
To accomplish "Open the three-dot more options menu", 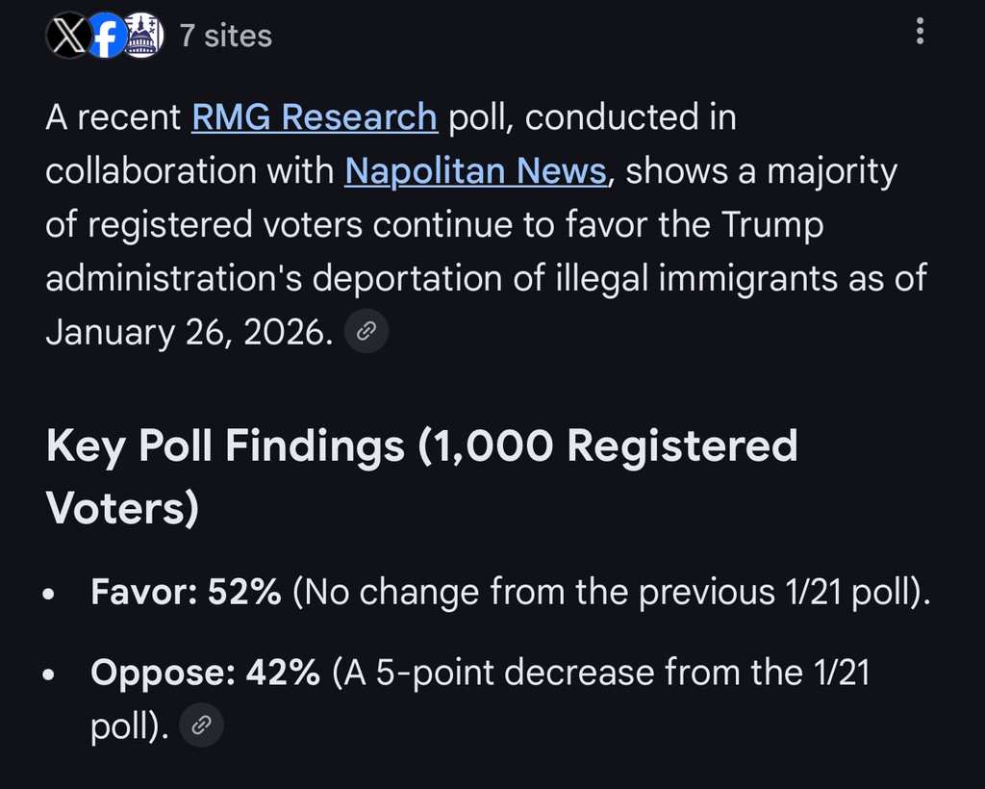I will point(921,32).
